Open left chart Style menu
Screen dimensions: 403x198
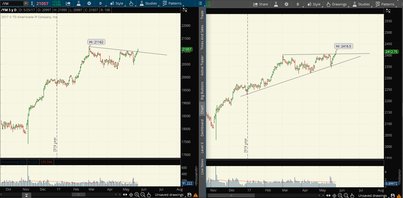click(117, 4)
